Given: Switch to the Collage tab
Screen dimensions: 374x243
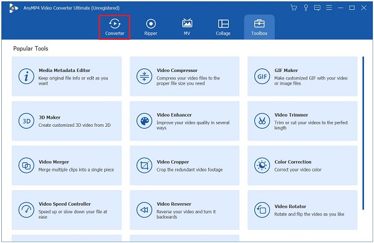Looking at the screenshot, I should tap(223, 27).
